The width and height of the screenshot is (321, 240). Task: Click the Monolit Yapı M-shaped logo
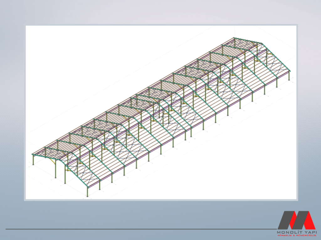(x=296, y=220)
